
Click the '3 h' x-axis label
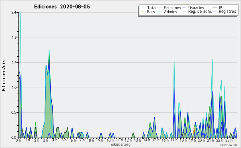(45, 140)
